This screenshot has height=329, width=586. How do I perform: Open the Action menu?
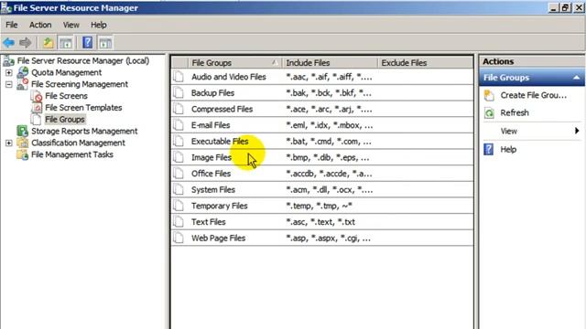click(40, 25)
